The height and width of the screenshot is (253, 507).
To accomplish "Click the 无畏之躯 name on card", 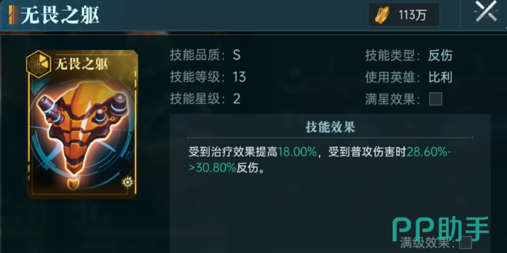I will click(x=81, y=64).
